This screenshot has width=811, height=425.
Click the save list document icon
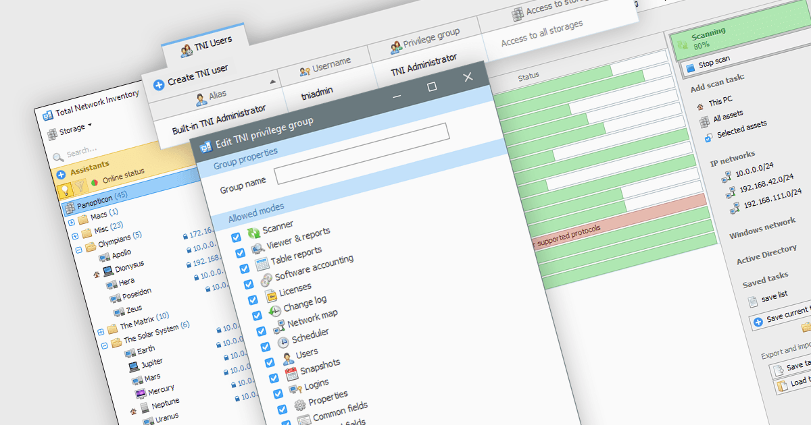pyautogui.click(x=752, y=302)
